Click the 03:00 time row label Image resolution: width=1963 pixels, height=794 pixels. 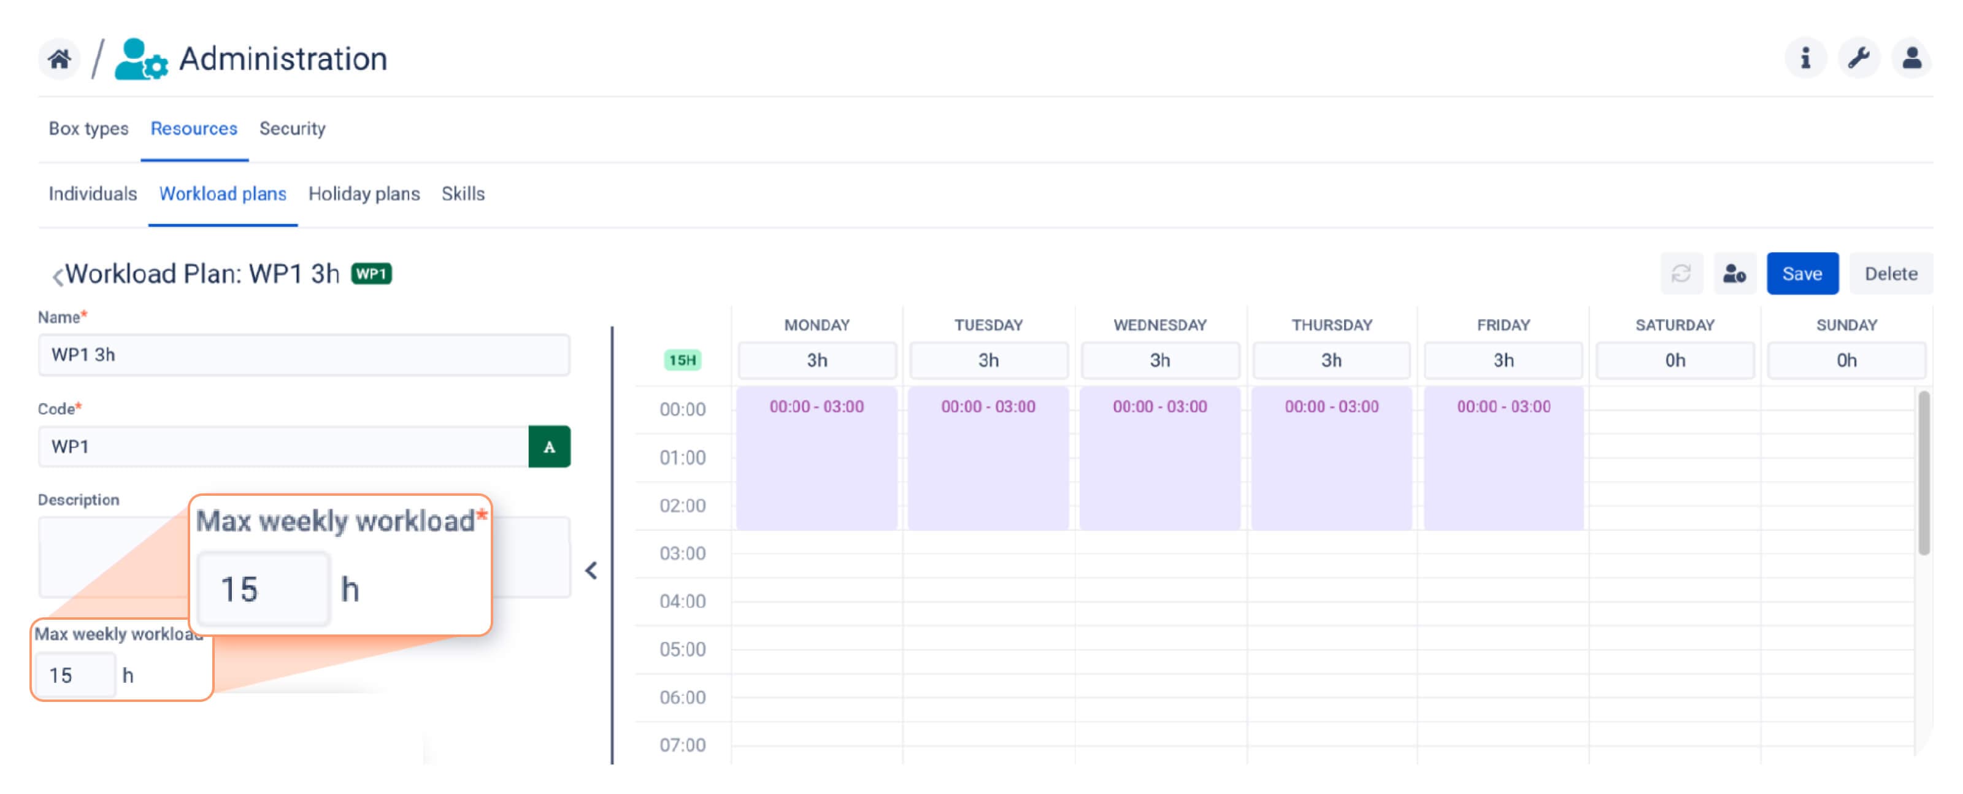click(x=682, y=553)
